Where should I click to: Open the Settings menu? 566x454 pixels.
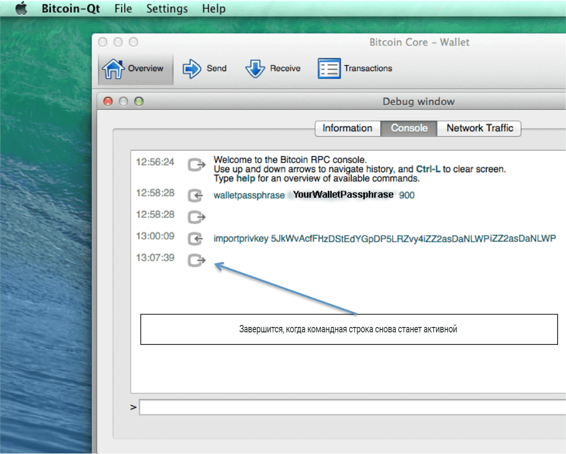167,8
